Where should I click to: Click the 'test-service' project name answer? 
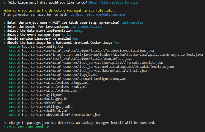pos(132,22)
